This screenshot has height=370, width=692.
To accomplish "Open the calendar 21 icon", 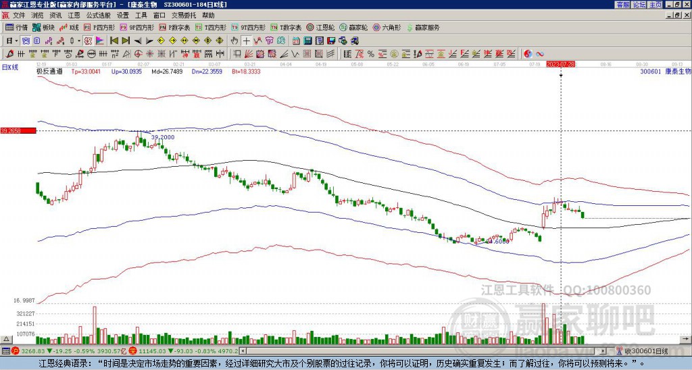I will (296, 41).
